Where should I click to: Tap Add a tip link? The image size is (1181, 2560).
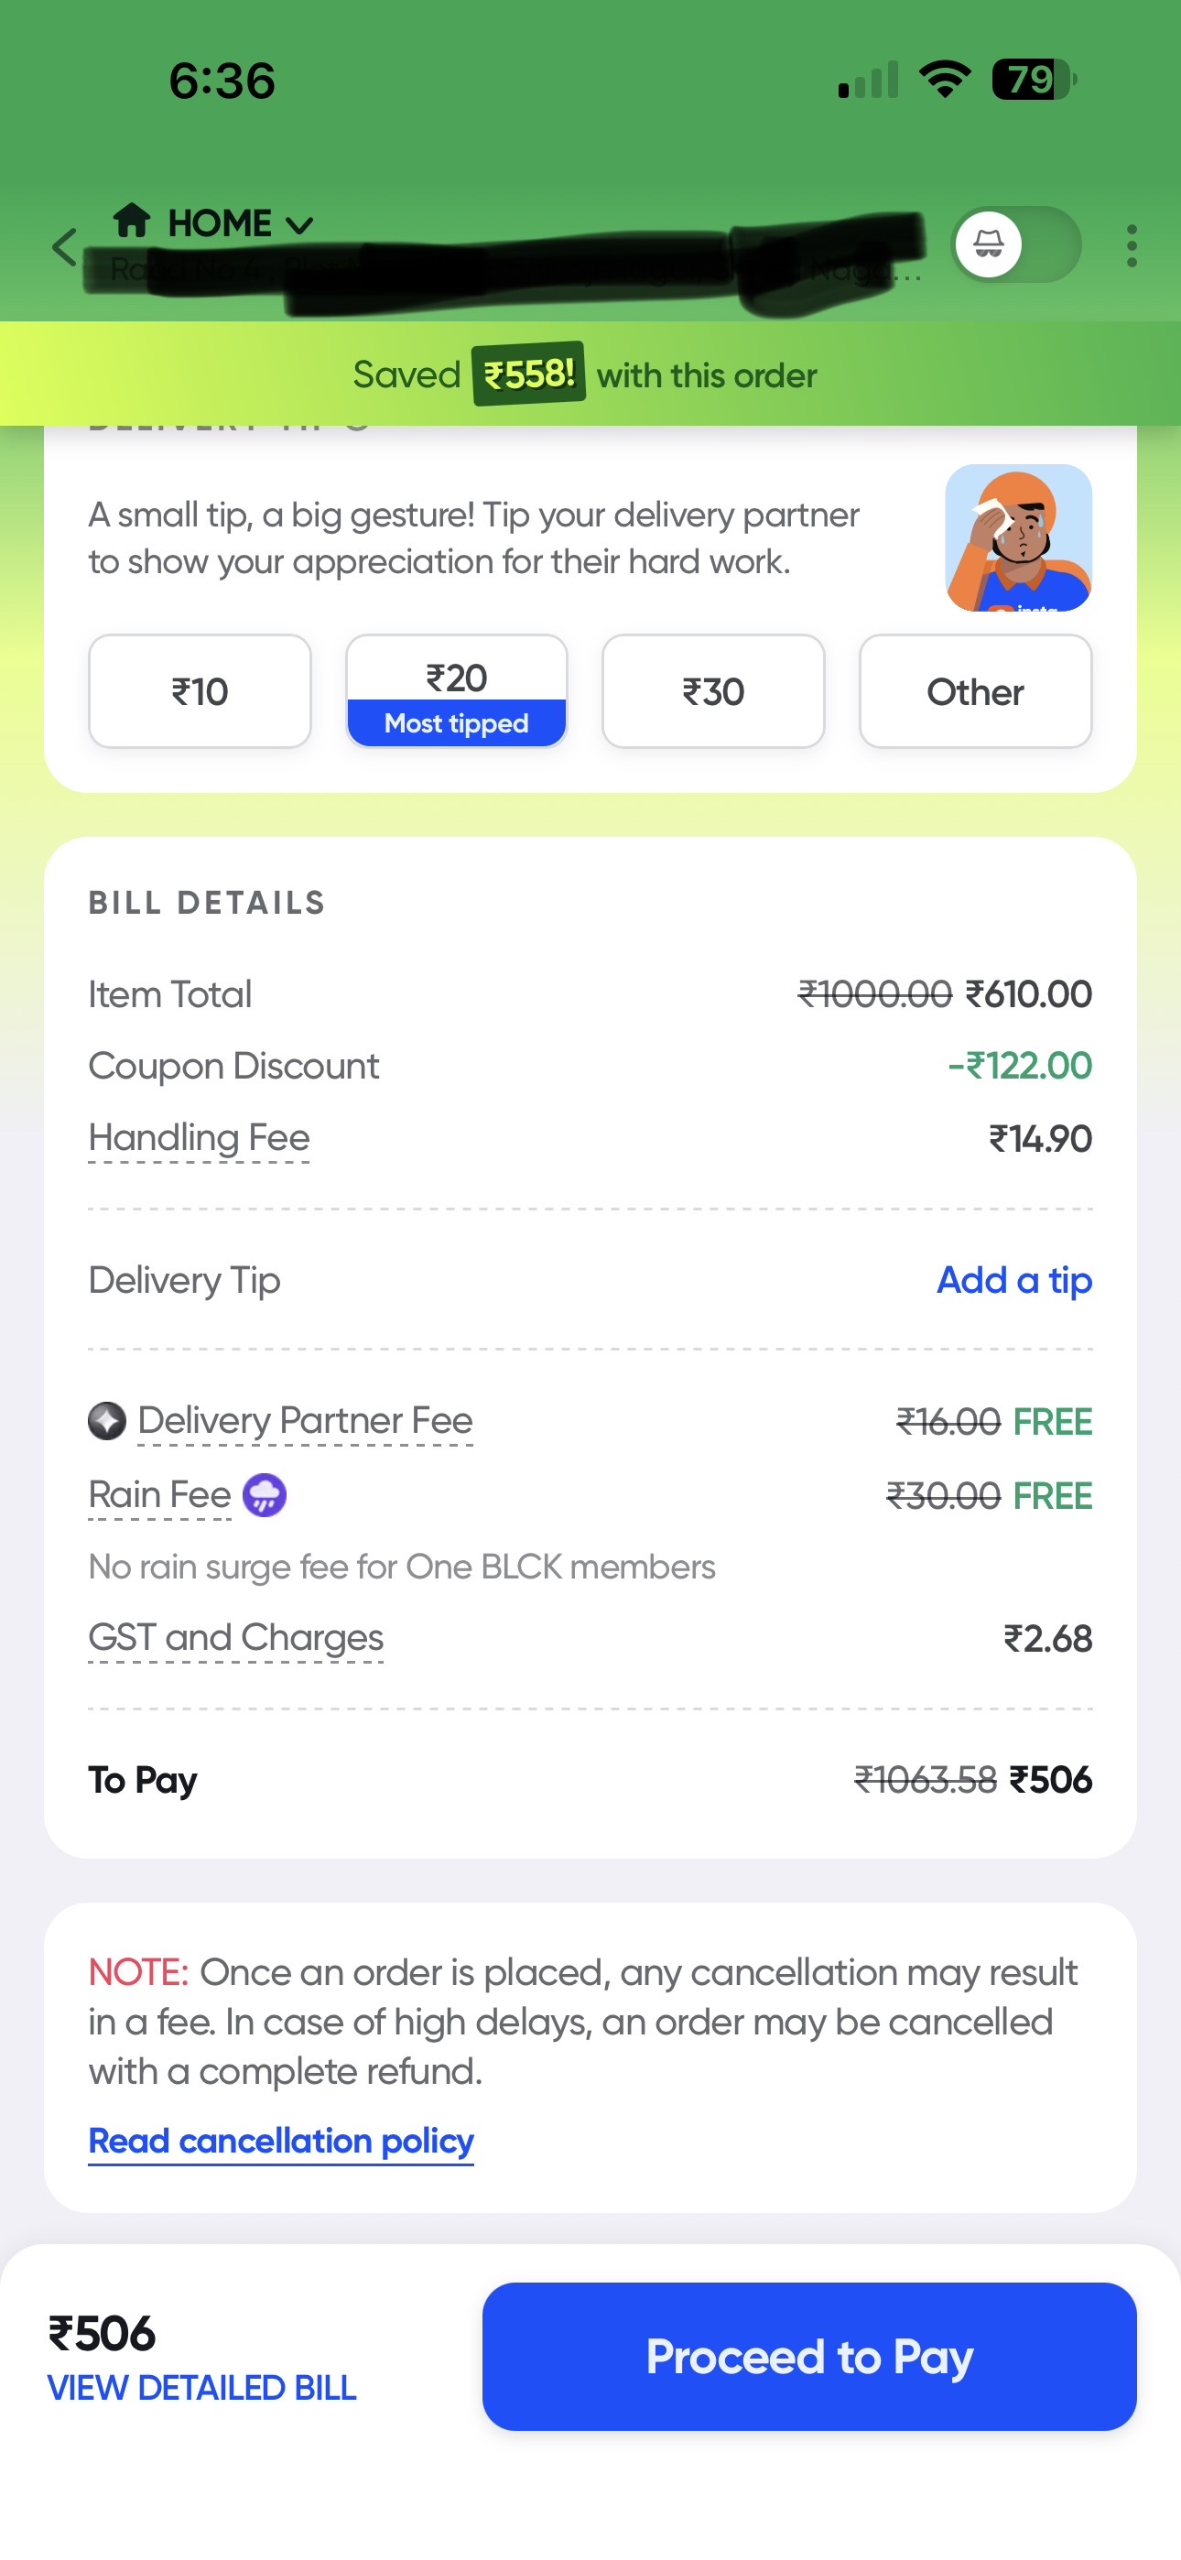pyautogui.click(x=1014, y=1280)
